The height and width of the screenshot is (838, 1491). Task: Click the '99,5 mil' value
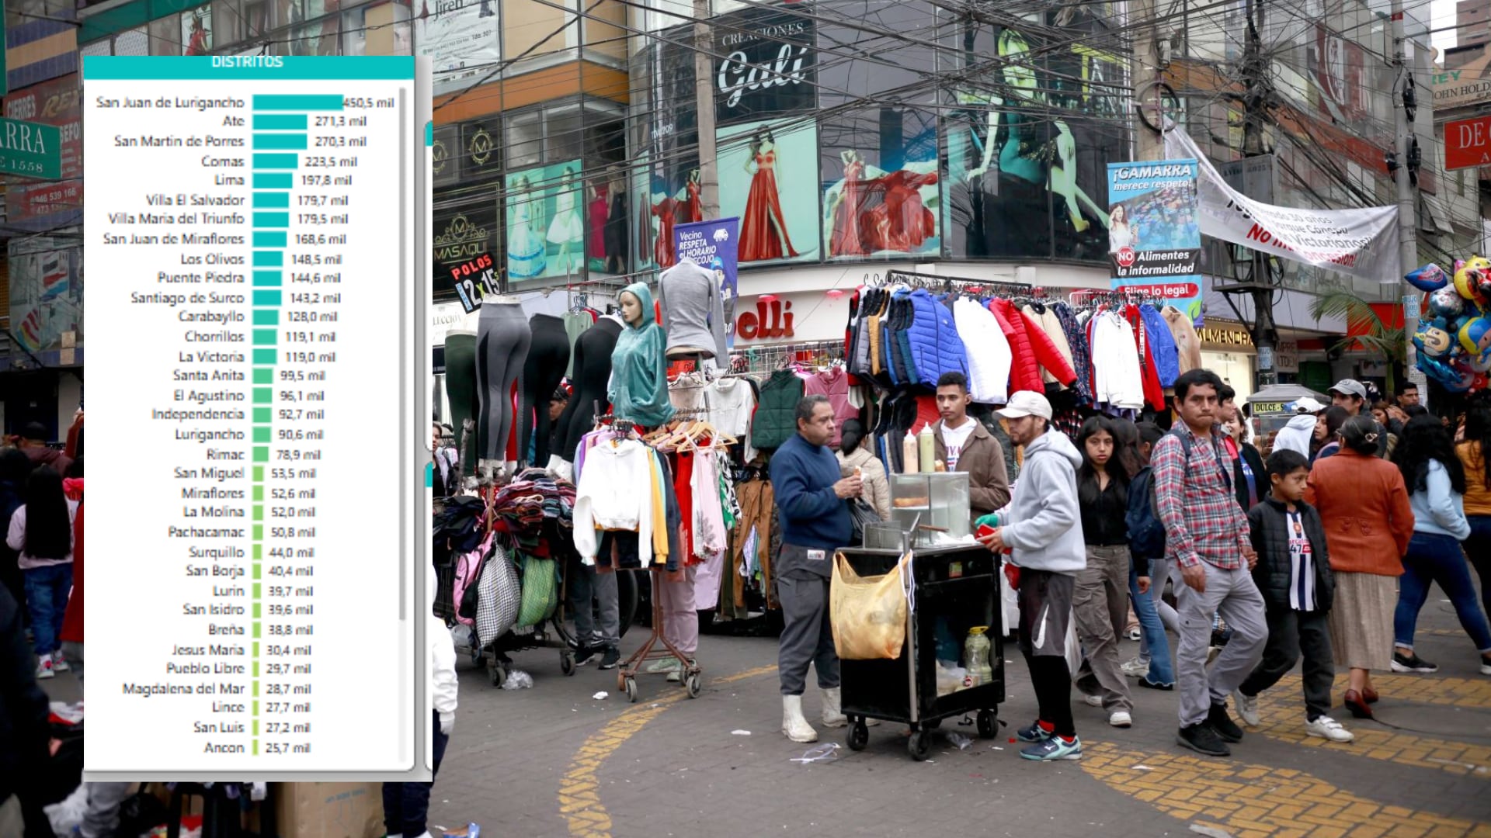(303, 376)
